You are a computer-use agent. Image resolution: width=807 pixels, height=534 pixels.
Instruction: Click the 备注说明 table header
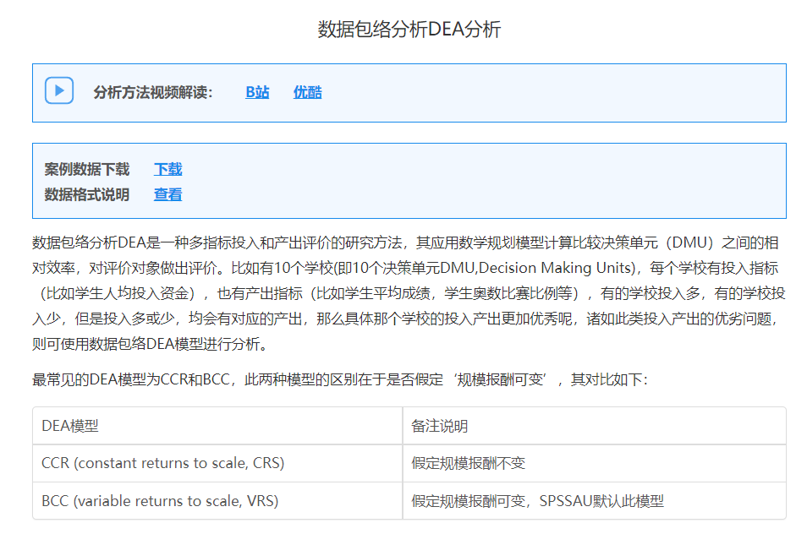click(x=595, y=426)
